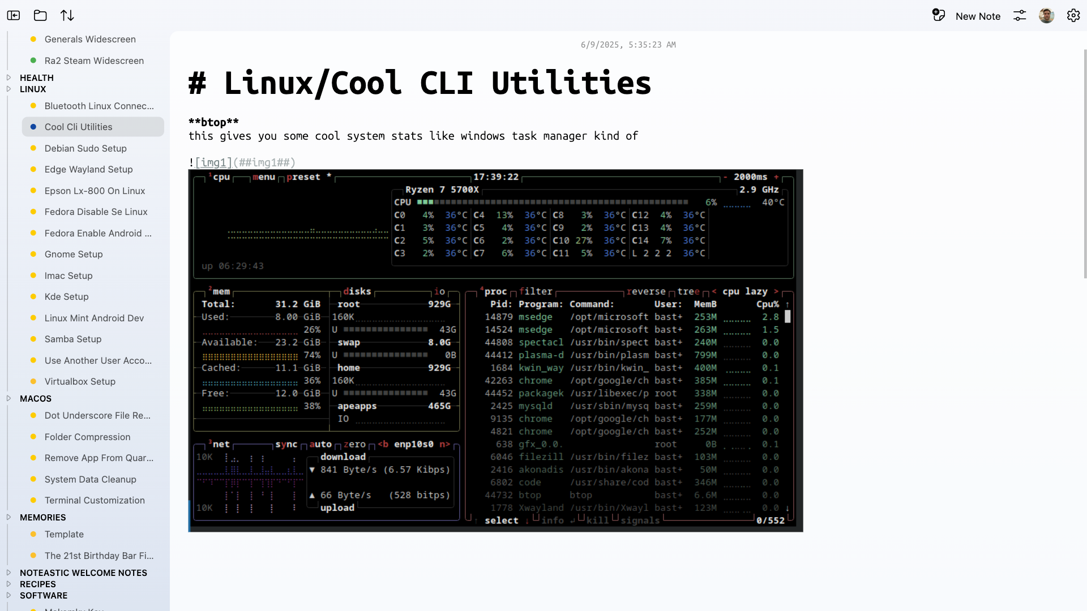
Task: Click the vertical scrollbar on right edge
Action: coord(1085,164)
